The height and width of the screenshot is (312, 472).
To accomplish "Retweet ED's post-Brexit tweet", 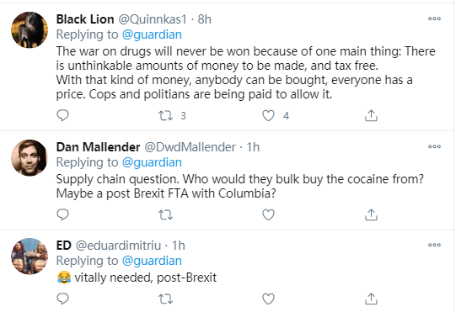I will pyautogui.click(x=165, y=299).
